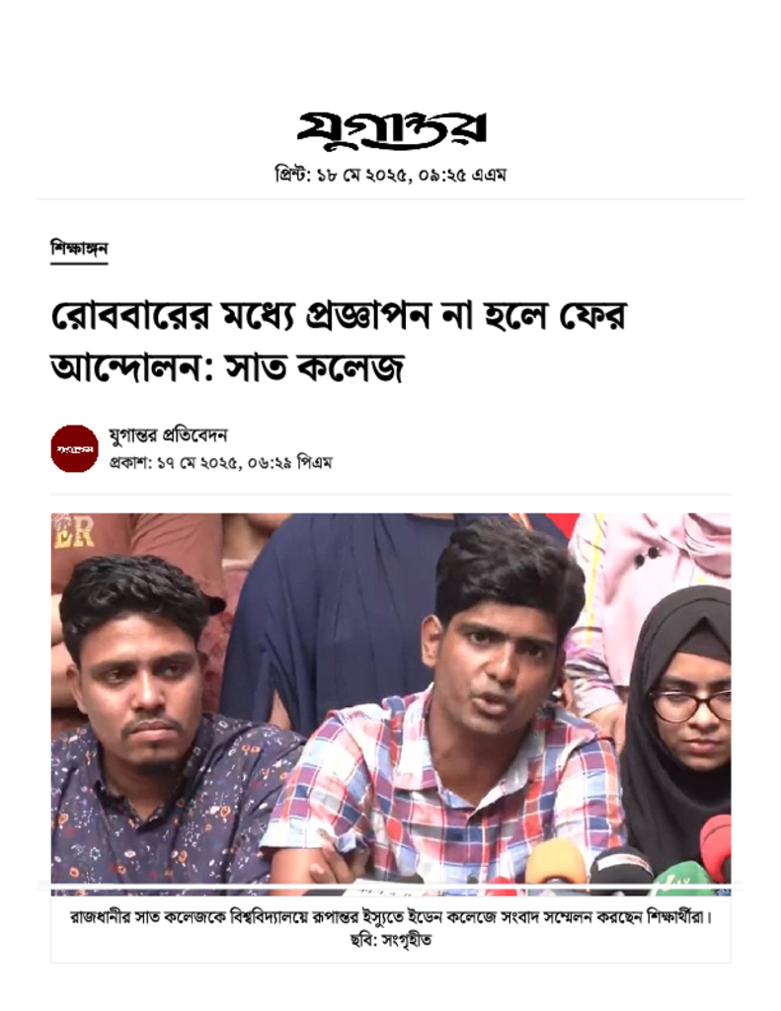The height and width of the screenshot is (1011, 781).
Task: Click the ছবি: সংগৃহীত photo credit
Action: tap(391, 940)
